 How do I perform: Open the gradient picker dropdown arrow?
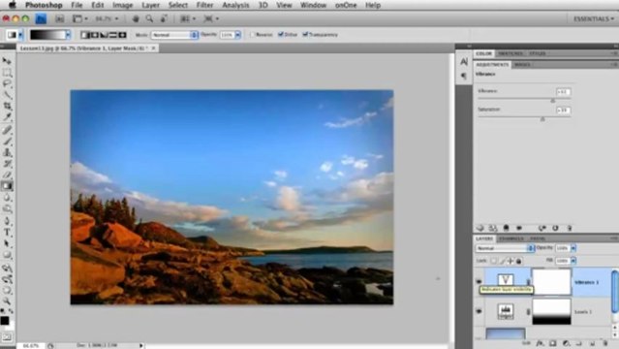pos(68,35)
